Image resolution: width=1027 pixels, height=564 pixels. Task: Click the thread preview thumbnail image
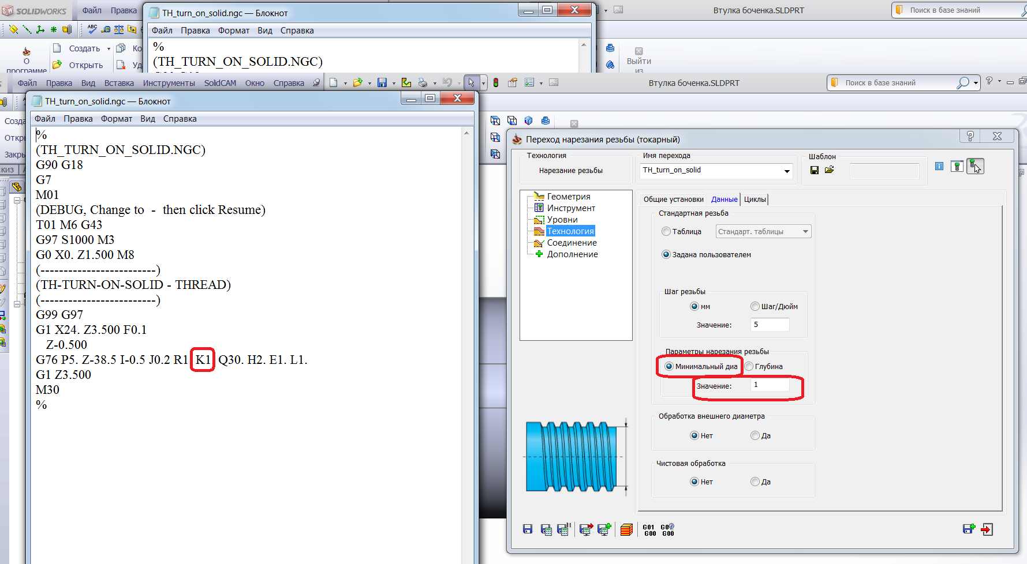(575, 456)
